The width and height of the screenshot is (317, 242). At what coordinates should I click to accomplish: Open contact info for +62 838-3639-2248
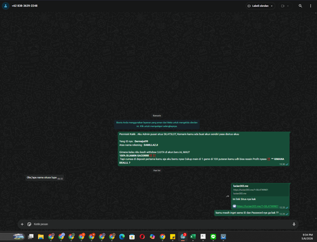[x=25, y=6]
